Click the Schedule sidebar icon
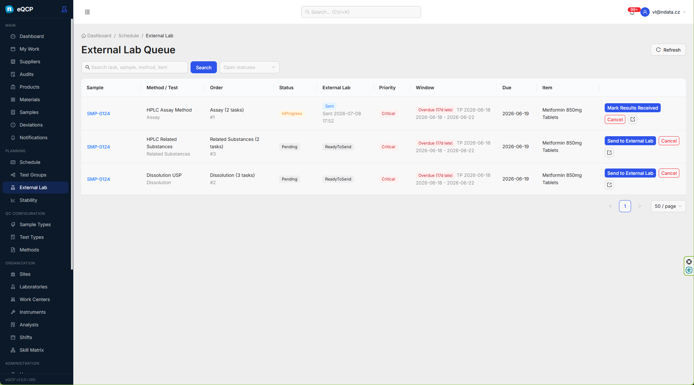Image resolution: width=694 pixels, height=385 pixels. click(x=13, y=162)
